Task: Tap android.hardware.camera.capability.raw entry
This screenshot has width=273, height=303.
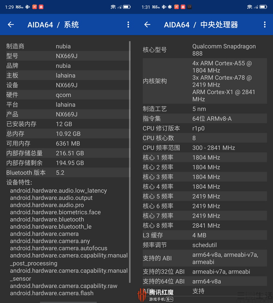Action: (x=64, y=286)
